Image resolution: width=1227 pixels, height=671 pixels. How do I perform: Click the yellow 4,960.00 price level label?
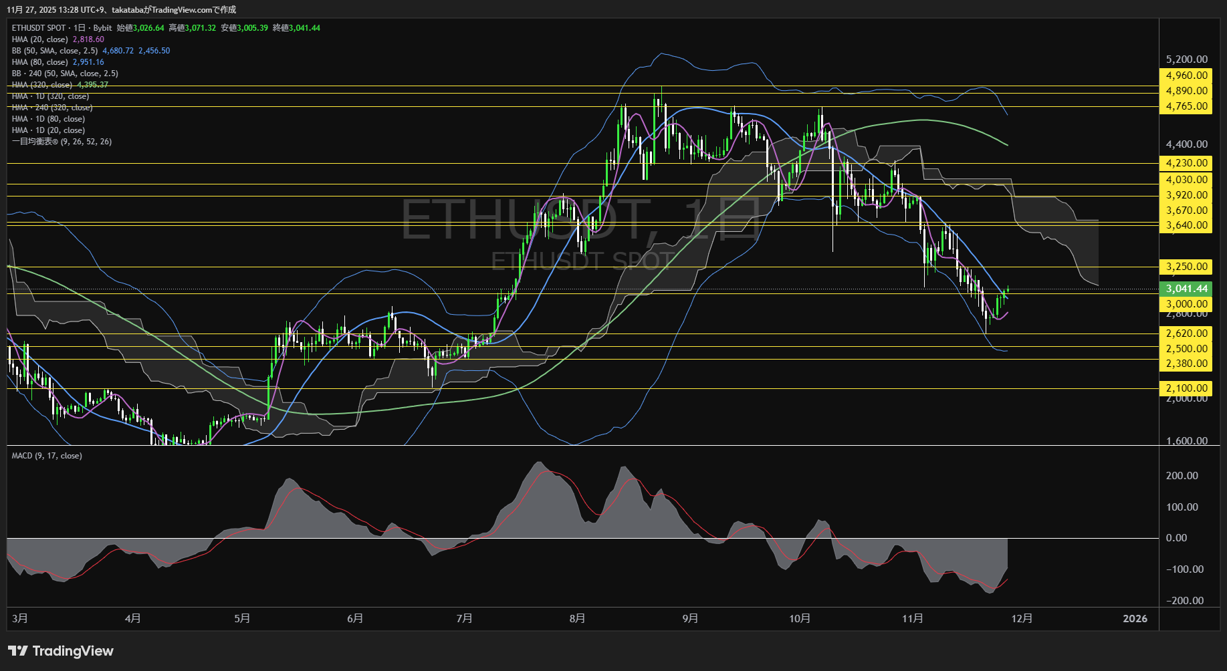pyautogui.click(x=1186, y=76)
